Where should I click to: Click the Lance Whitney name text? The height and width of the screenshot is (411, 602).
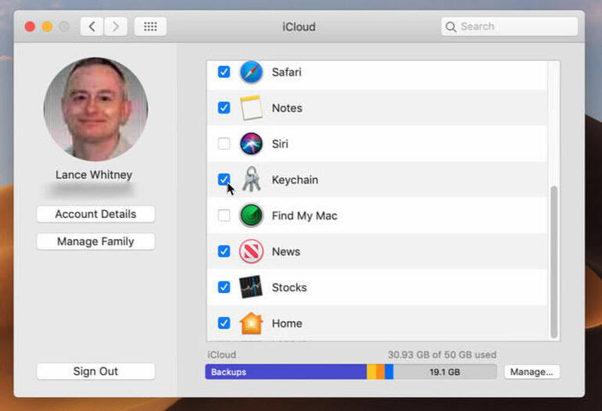click(x=94, y=174)
